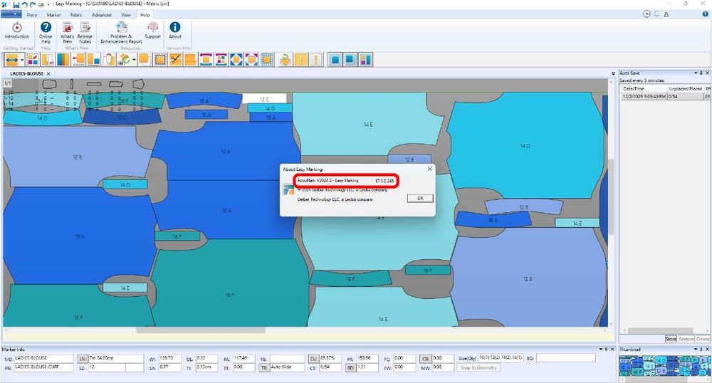Switch to the Piece ribbon tab

[x=32, y=15]
